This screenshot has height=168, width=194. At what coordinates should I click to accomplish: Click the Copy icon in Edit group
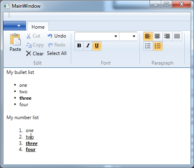point(29,45)
